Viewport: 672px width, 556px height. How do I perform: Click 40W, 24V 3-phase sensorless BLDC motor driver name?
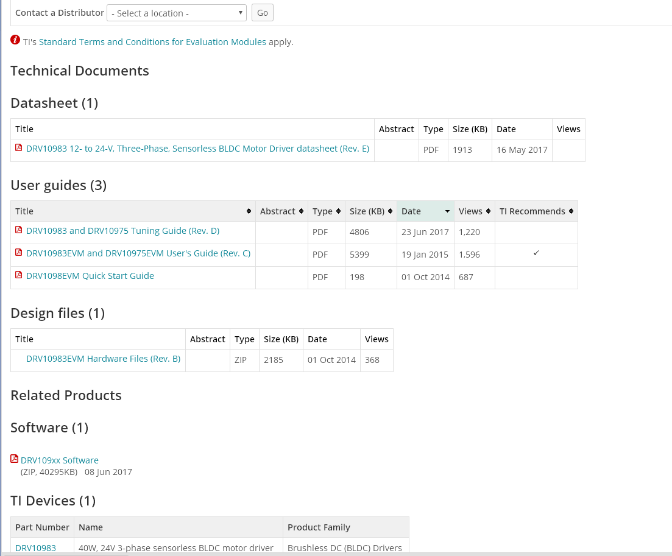[x=175, y=548]
